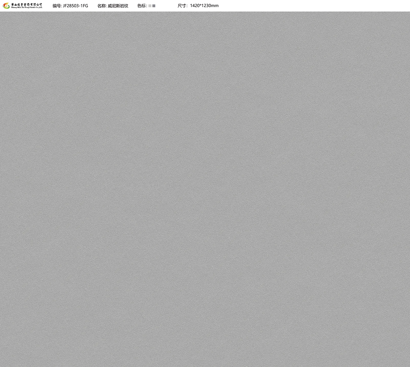410x367 pixels.
Task: Click the 1230mm height value
Action: pyautogui.click(x=210, y=6)
